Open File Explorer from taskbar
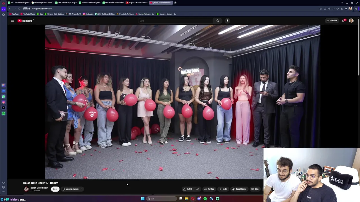 (186, 199)
